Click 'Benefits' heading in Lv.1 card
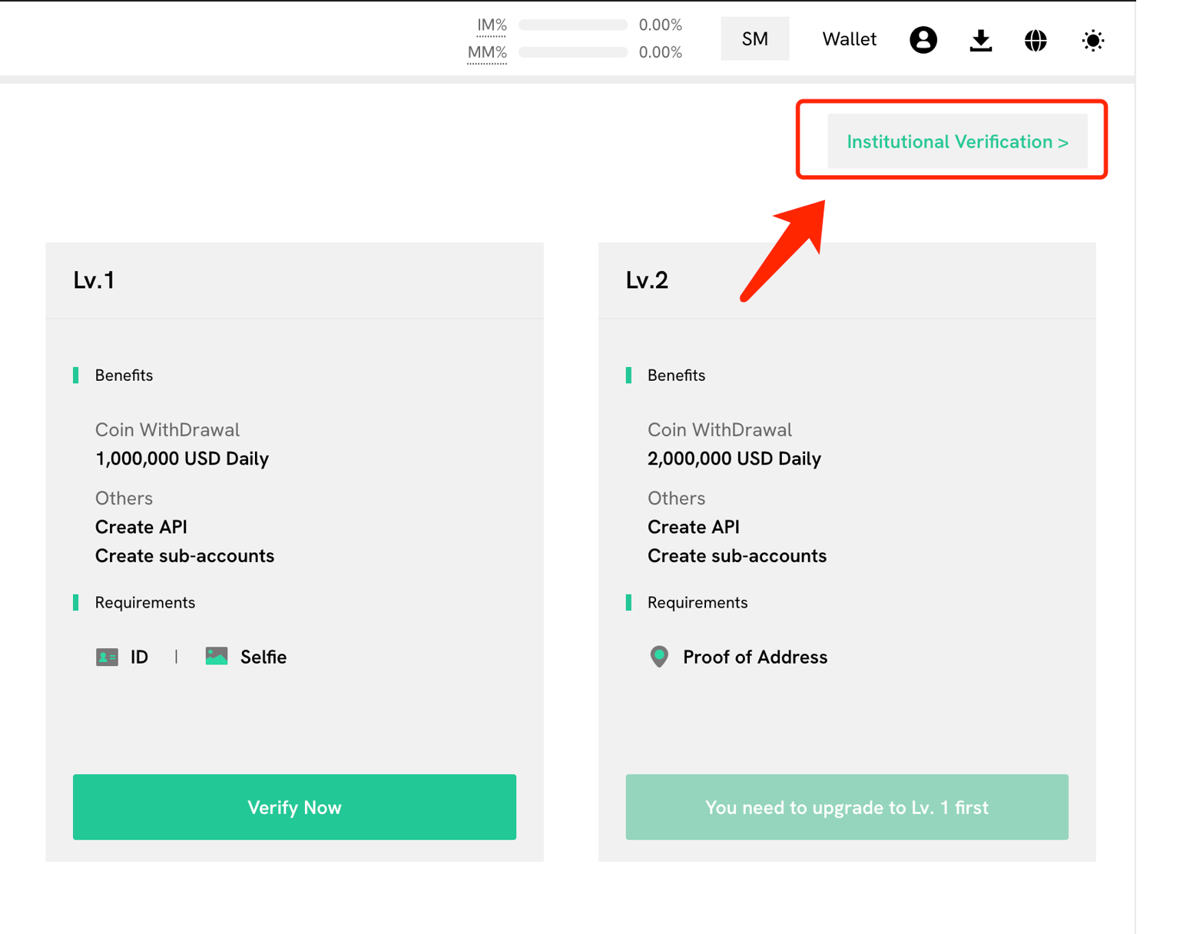This screenshot has width=1180, height=934. coord(124,376)
